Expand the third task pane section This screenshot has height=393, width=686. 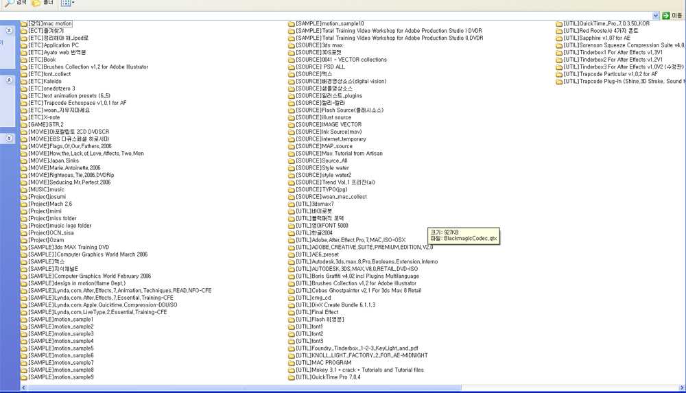click(9, 138)
